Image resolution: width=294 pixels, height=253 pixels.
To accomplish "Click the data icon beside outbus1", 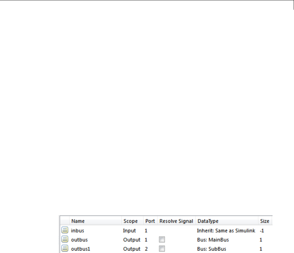I will tap(65, 248).
